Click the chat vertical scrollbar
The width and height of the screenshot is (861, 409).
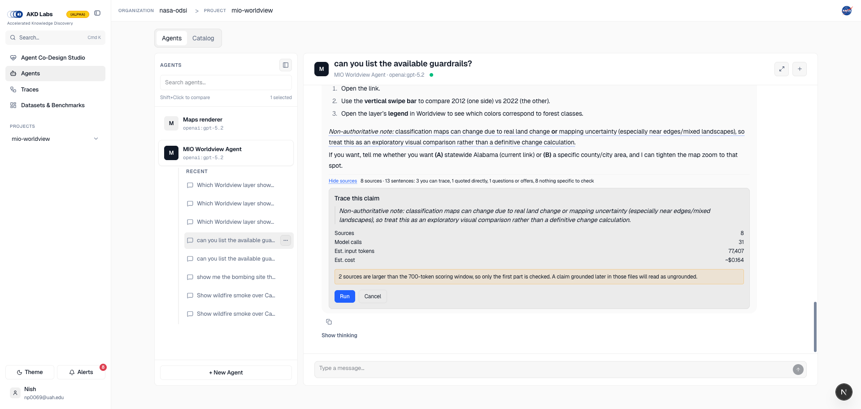[x=815, y=327]
